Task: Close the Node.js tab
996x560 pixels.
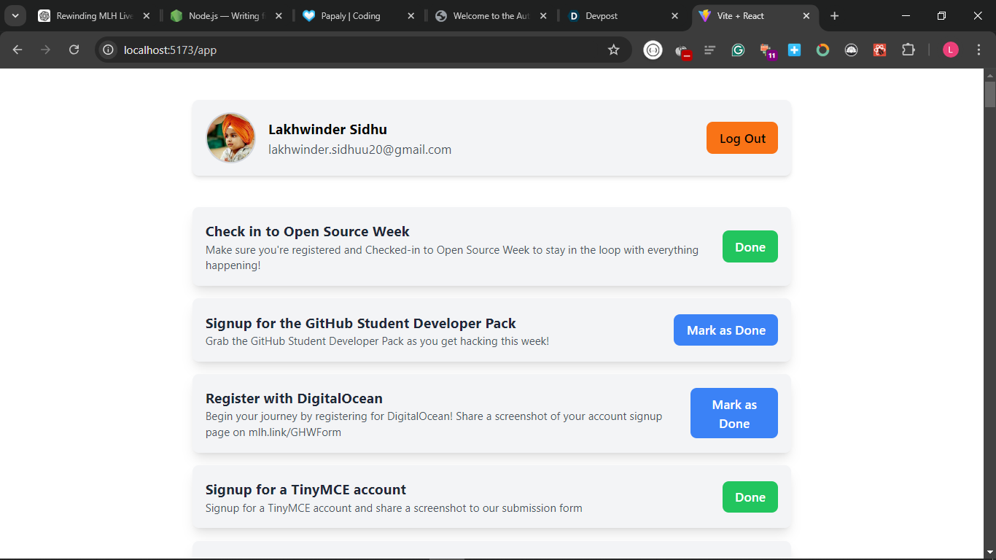Action: tap(279, 16)
